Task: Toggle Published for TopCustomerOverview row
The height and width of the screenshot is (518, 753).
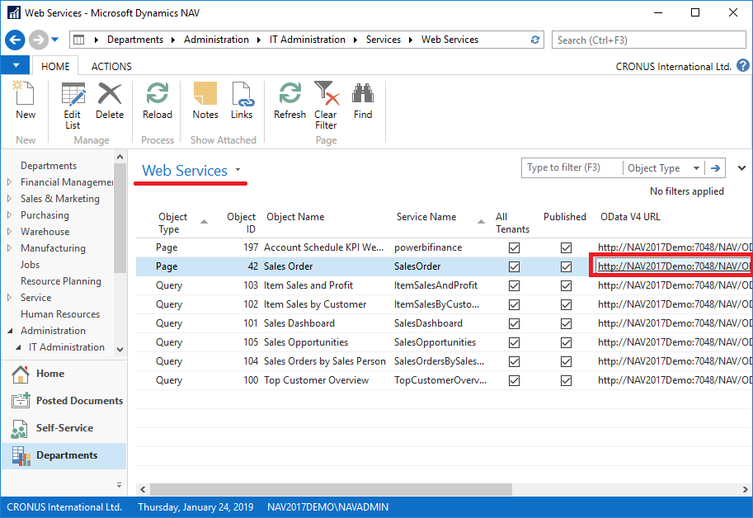Action: tap(566, 380)
